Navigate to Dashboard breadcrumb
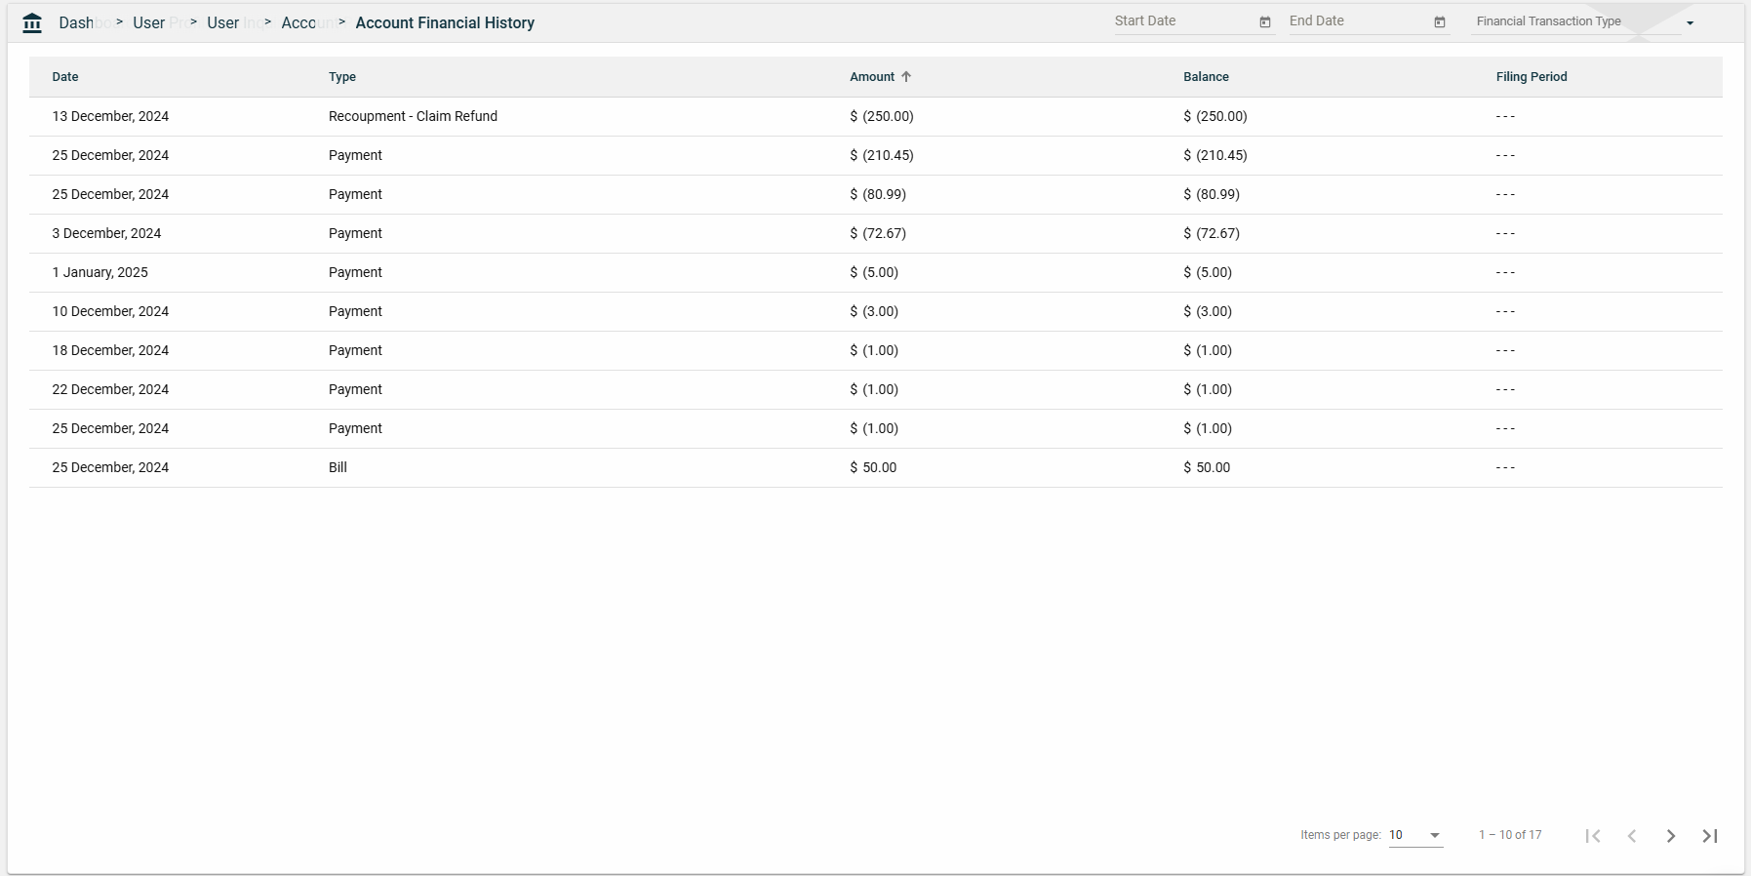 [x=78, y=22]
